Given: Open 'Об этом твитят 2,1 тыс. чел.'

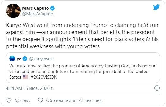Looking at the screenshot, I should click(74, 100).
